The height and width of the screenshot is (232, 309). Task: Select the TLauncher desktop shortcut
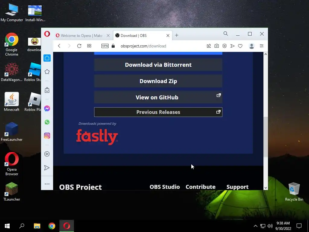click(x=12, y=192)
